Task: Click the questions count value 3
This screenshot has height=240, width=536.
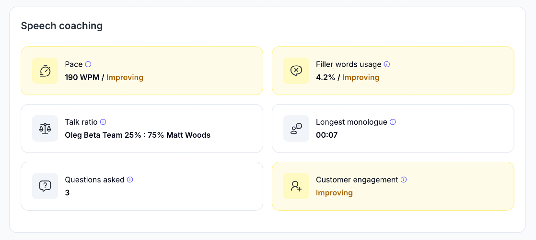Action: coord(67,193)
